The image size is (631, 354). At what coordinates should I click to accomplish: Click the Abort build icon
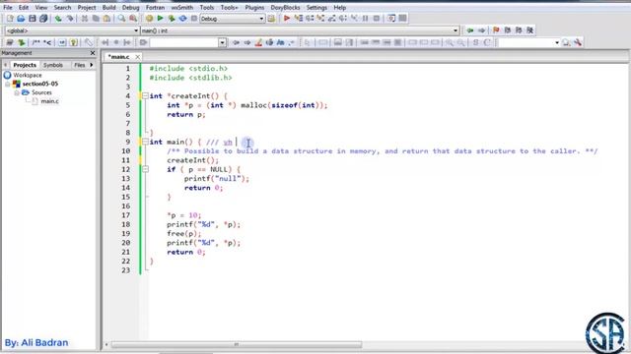[x=194, y=19]
